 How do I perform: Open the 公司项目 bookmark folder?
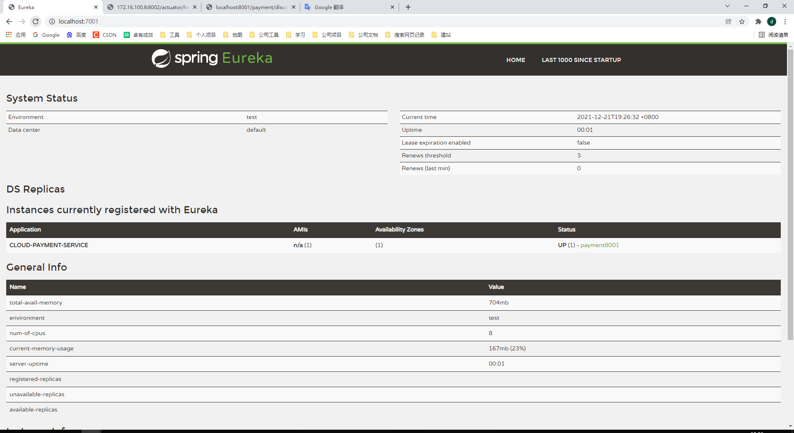[x=327, y=35]
